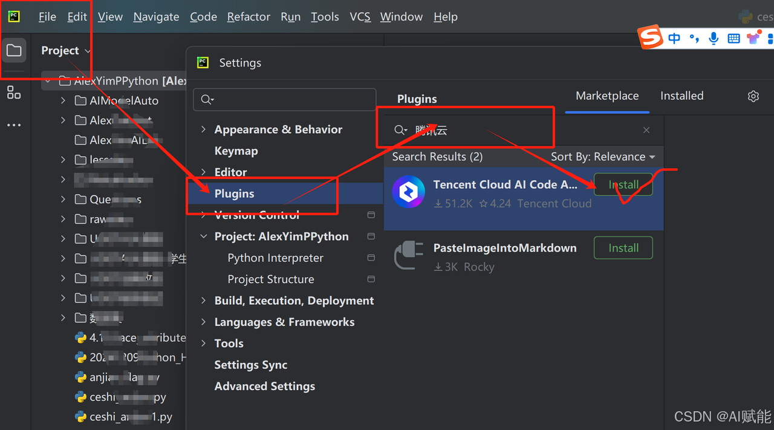Image resolution: width=774 pixels, height=430 pixels.
Task: Click project-level icon beside Python Interpreter
Action: point(371,258)
